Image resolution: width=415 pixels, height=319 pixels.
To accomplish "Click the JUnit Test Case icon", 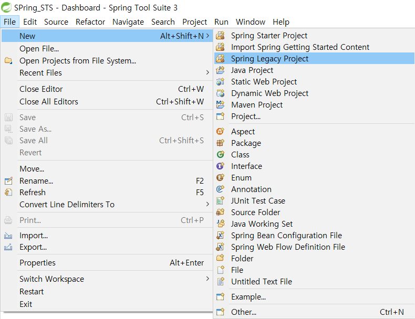I will 220,200.
